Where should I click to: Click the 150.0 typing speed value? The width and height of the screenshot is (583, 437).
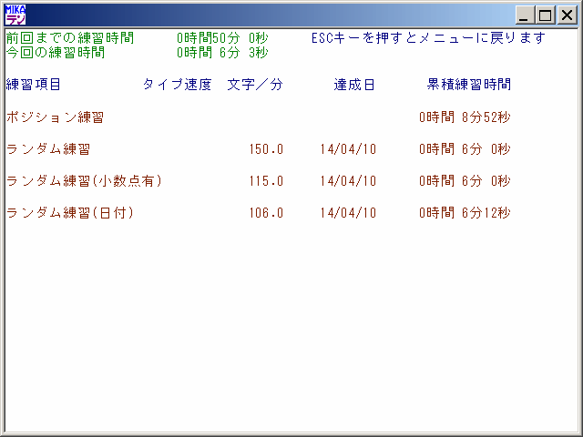point(266,149)
